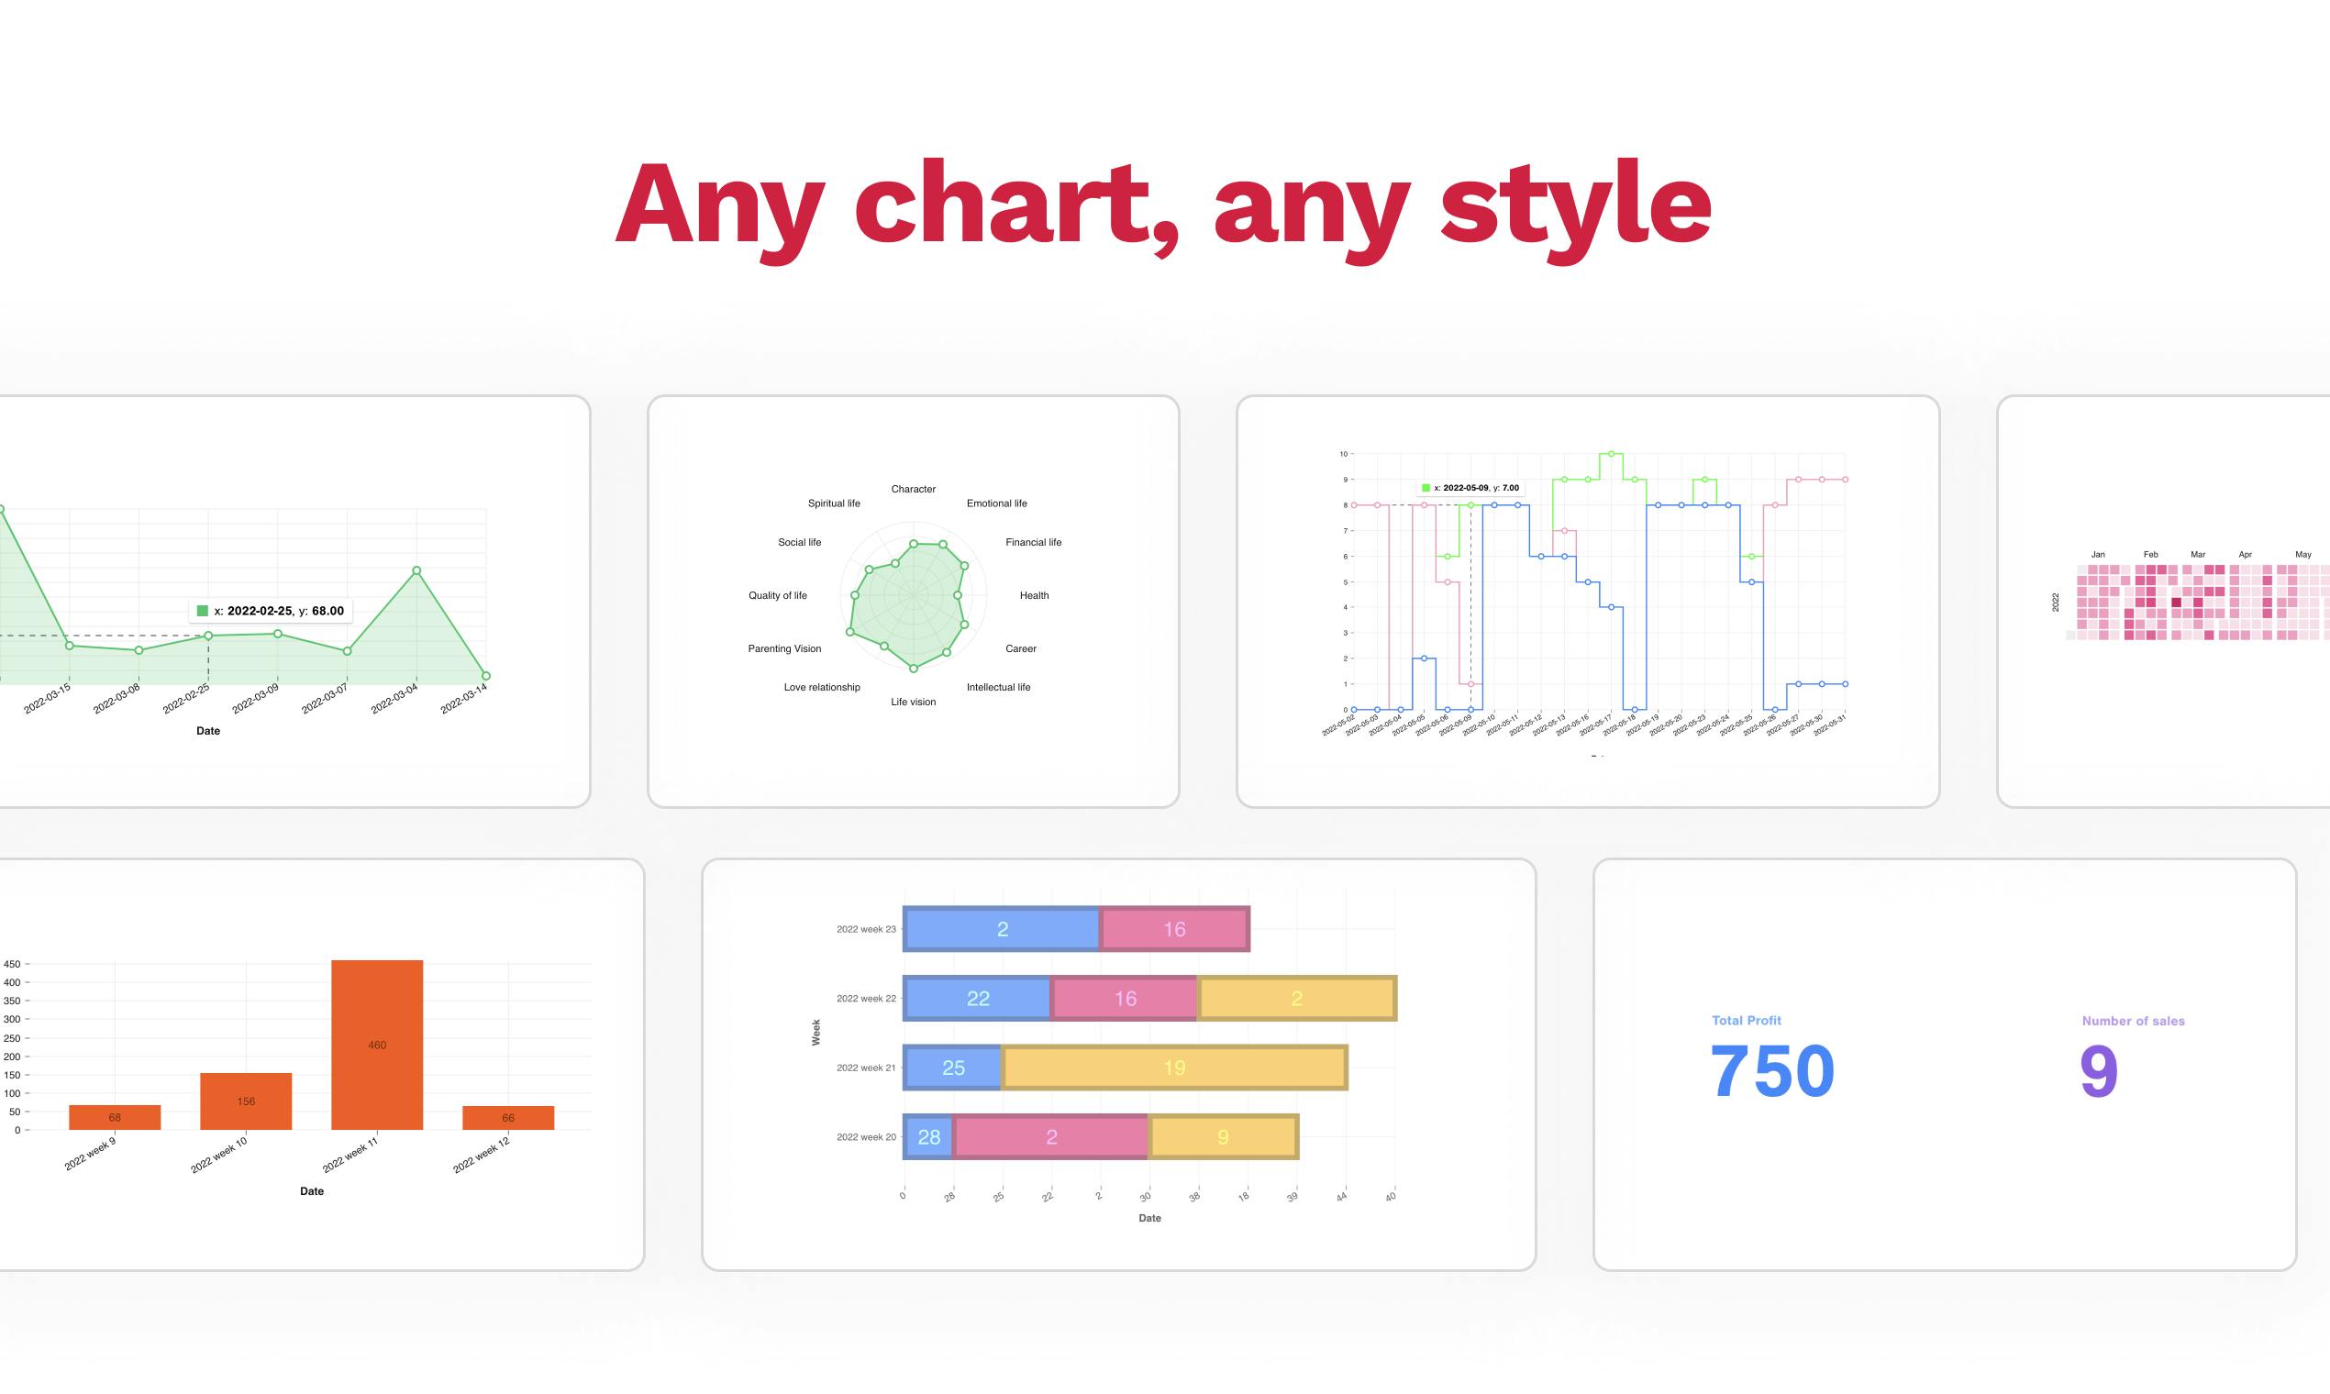Viewport: 2330px width, 1394px height.
Task: Click the green legend square in step chart tooltip
Action: coord(1426,489)
